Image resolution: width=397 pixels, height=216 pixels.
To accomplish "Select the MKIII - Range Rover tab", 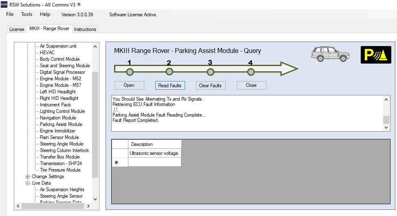I will click(49, 29).
